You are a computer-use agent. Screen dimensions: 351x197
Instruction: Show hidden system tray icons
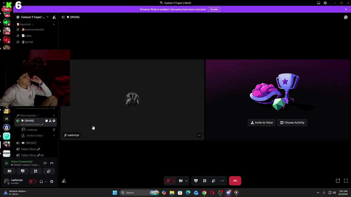pos(318,193)
